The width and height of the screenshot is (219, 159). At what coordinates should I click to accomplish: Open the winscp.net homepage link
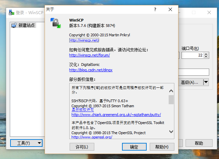[x=84, y=40]
